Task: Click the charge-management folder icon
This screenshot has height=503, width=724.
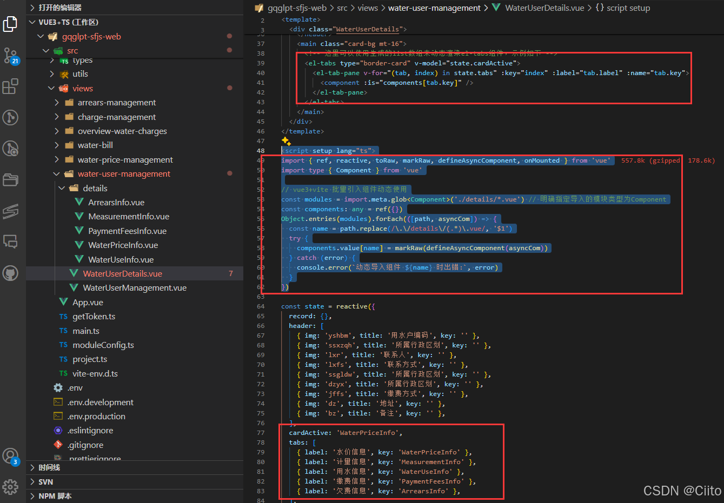Action: (69, 117)
